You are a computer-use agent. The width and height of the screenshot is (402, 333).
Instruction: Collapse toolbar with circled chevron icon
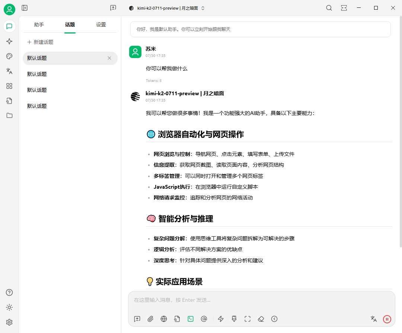pyautogui.click(x=274, y=319)
